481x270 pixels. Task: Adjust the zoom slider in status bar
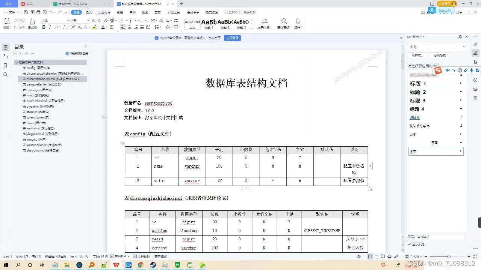(449, 256)
